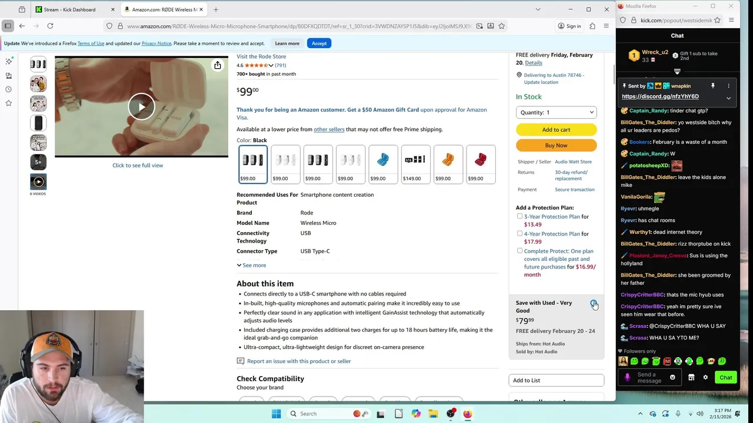The width and height of the screenshot is (753, 423).
Task: Click the Learn more button
Action: (x=287, y=43)
